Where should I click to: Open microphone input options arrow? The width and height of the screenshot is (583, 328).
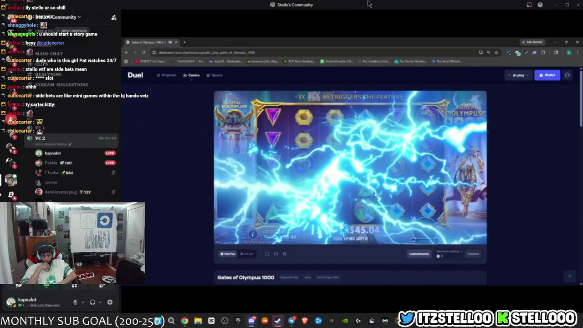(x=82, y=302)
